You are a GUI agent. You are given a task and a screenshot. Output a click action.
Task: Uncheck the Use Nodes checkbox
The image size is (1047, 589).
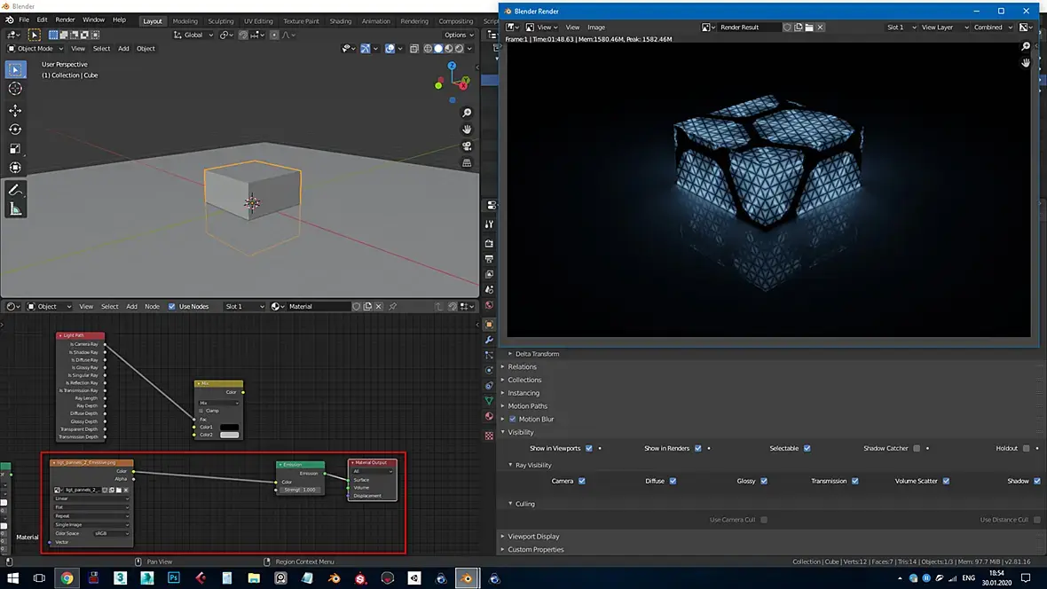172,307
